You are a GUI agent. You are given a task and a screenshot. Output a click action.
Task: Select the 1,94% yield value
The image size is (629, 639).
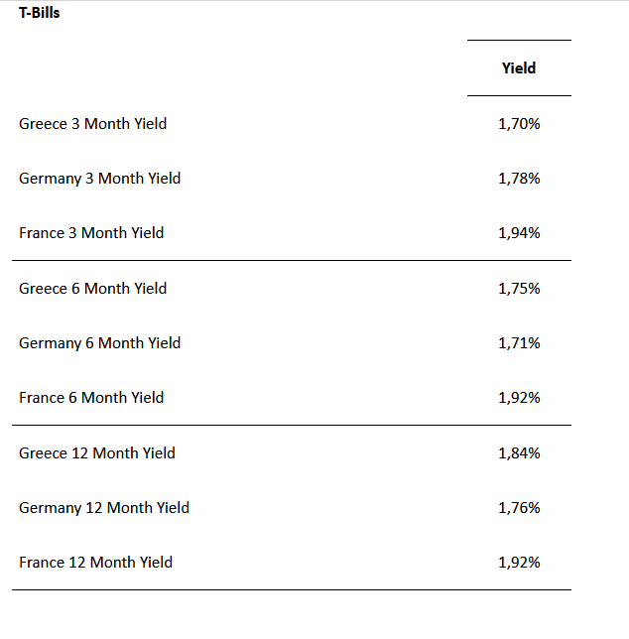(x=519, y=233)
